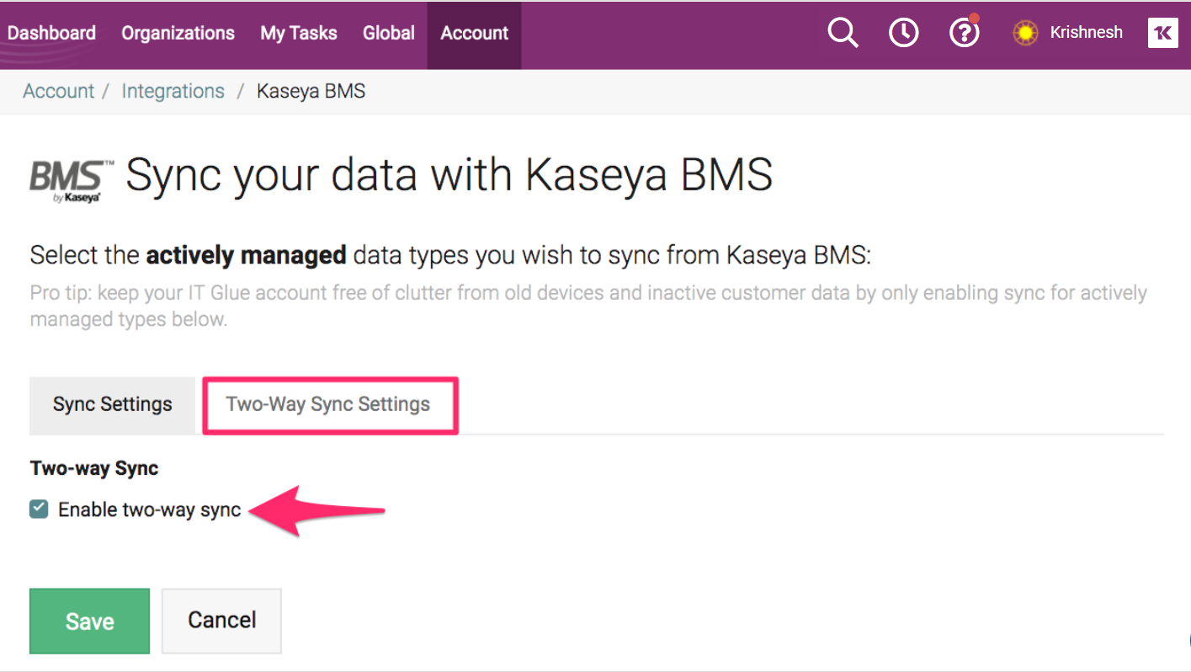
Task: Open the recent history clock icon
Action: [x=904, y=33]
